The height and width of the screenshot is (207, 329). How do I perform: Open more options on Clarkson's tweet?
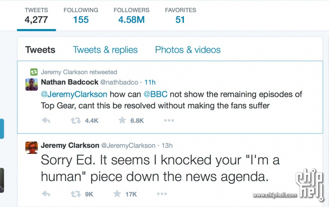(x=162, y=194)
